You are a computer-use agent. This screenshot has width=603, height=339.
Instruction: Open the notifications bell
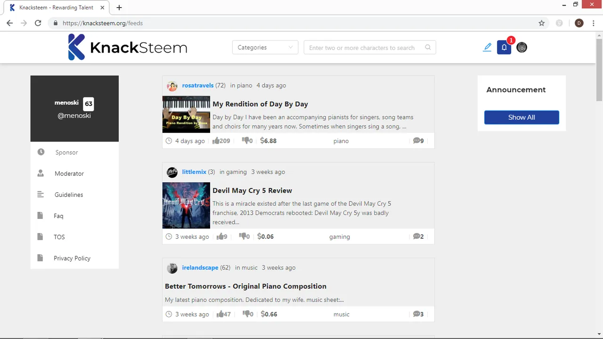click(504, 47)
